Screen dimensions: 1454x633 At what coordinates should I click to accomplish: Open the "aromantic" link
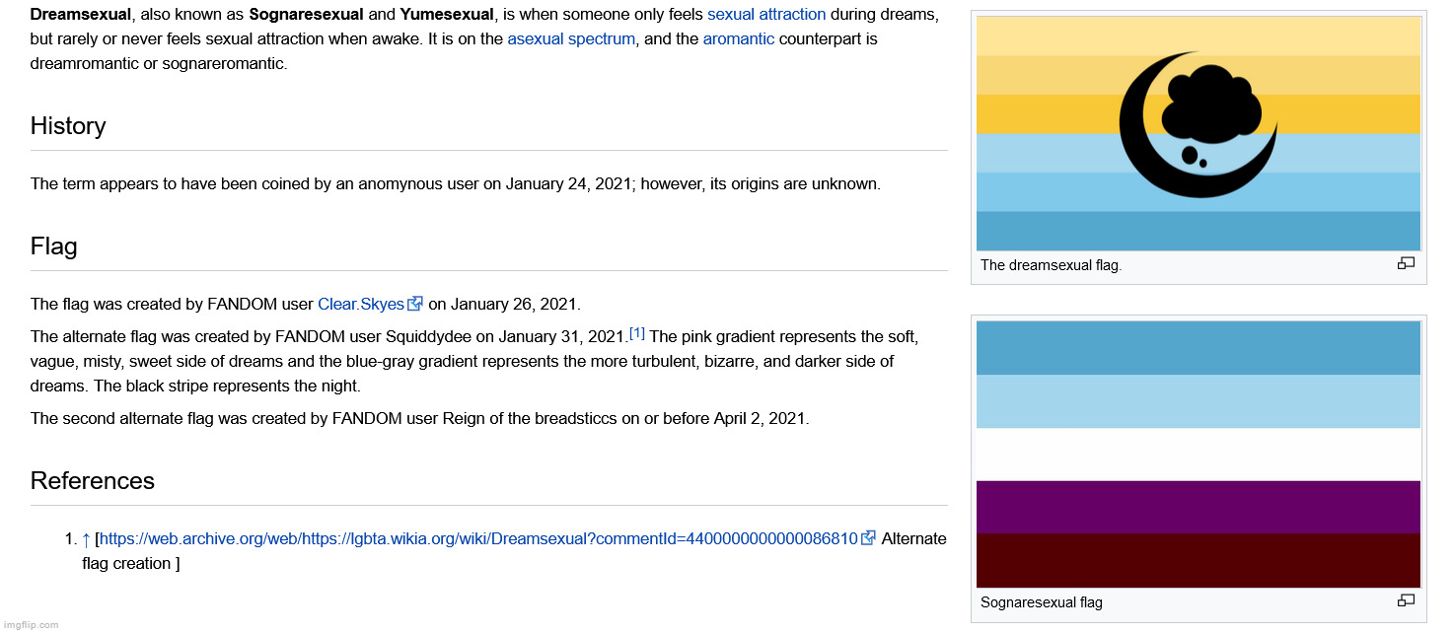[x=738, y=39]
